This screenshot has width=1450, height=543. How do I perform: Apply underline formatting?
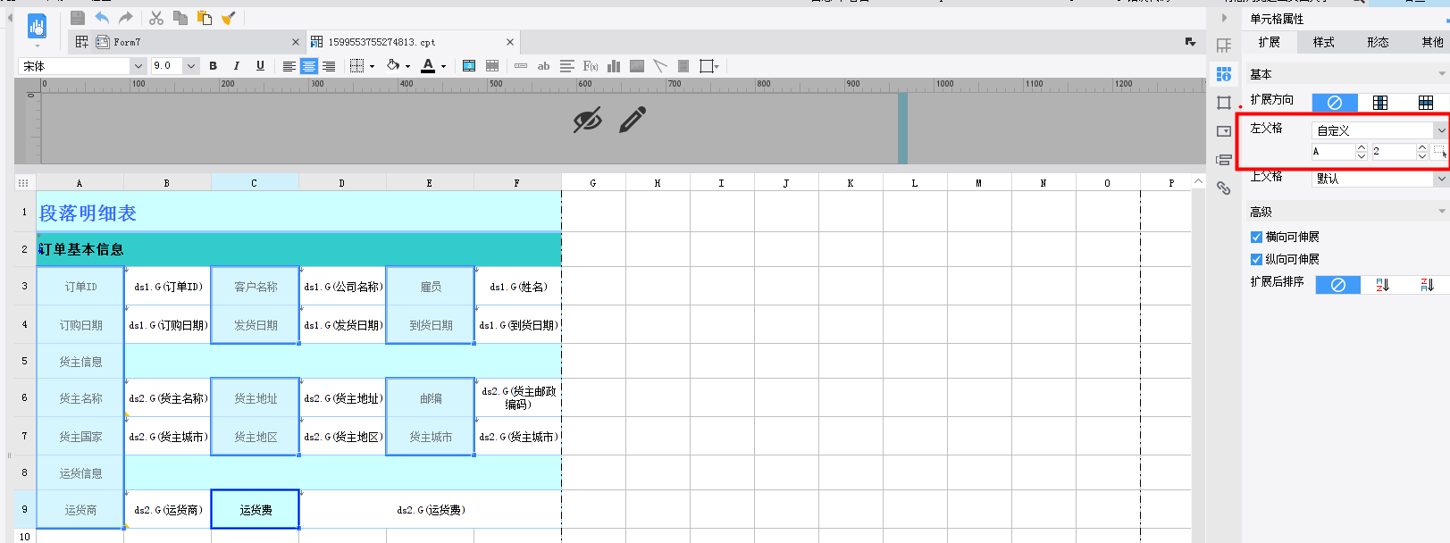pos(260,66)
